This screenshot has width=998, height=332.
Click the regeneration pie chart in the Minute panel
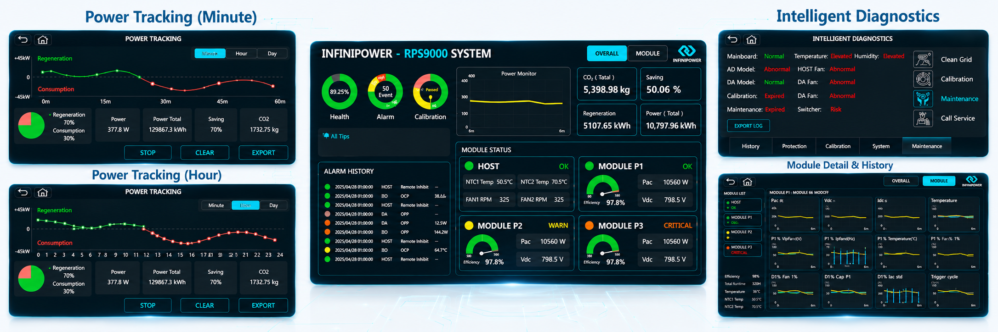point(31,125)
